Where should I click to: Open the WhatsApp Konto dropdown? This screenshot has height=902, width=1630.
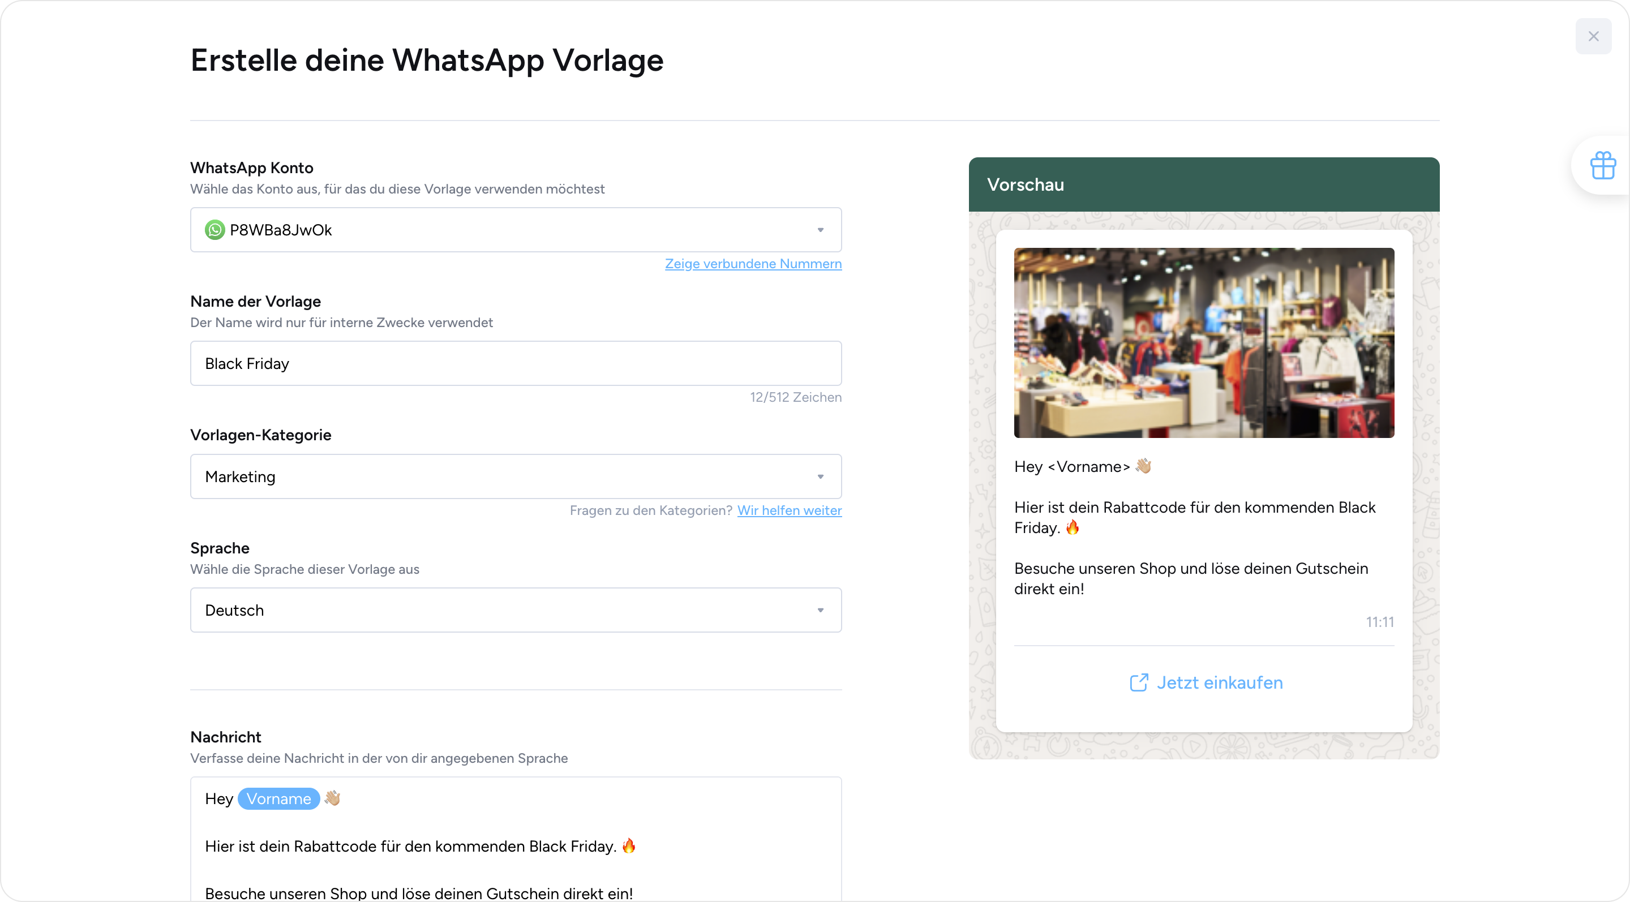515,230
